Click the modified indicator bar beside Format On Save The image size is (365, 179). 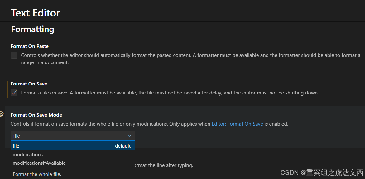[x=7, y=89]
